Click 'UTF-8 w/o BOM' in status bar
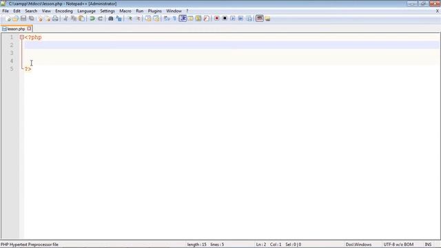The height and width of the screenshot is (248, 441). point(398,245)
